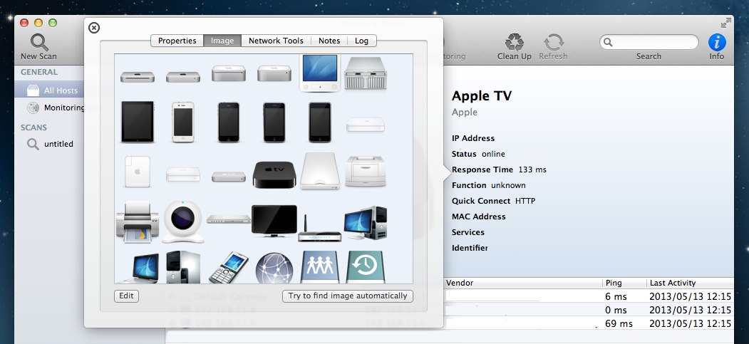Choose the wireless router with antenna image
Image resolution: width=749 pixels, height=344 pixels.
[319, 228]
